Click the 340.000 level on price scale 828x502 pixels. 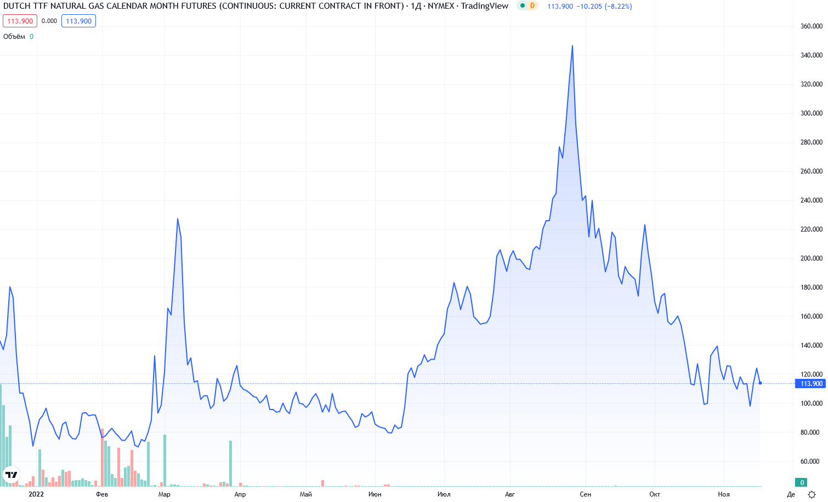[811, 55]
